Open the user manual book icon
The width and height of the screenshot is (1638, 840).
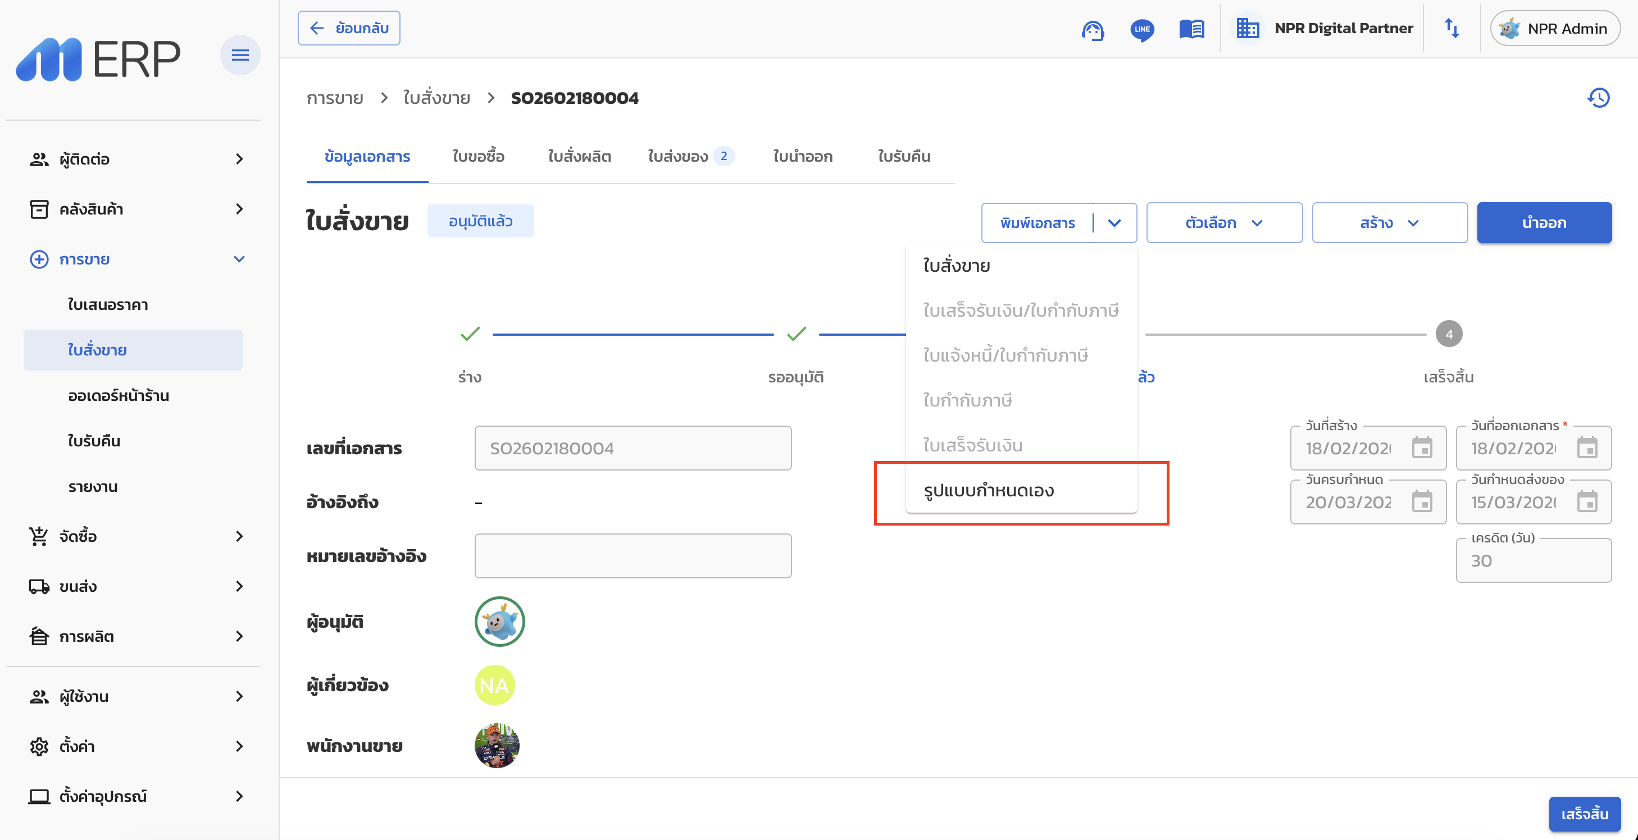coord(1191,29)
